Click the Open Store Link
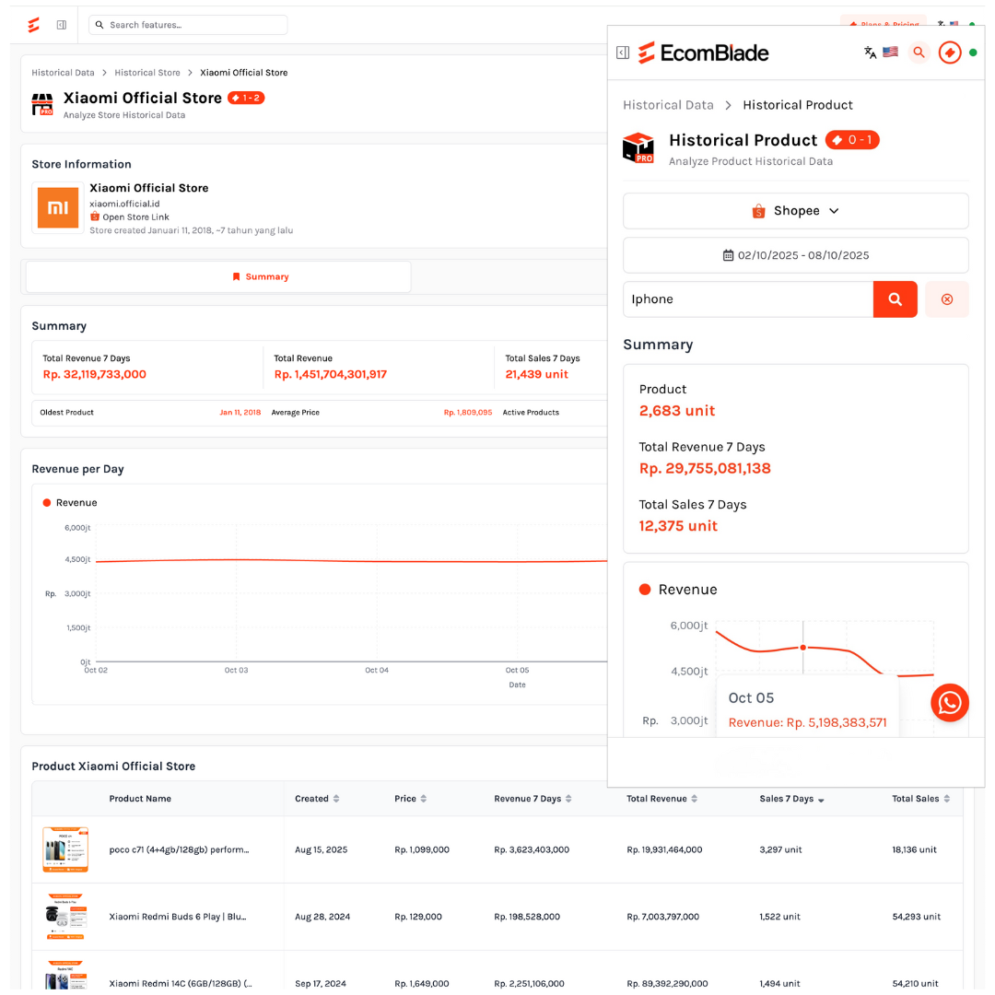The height and width of the screenshot is (995, 995). point(135,217)
